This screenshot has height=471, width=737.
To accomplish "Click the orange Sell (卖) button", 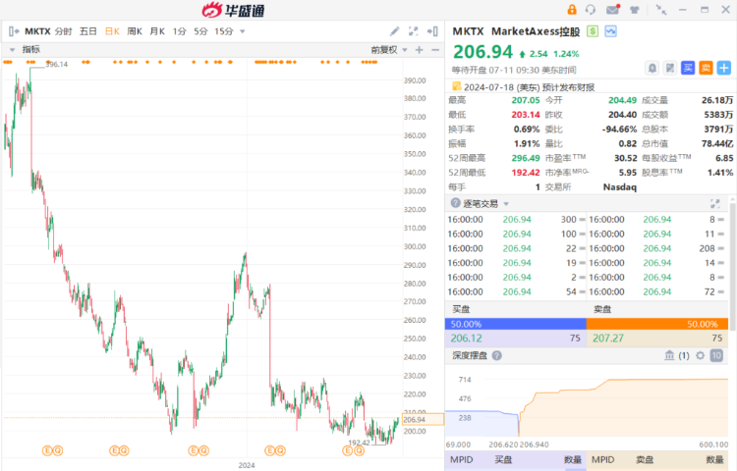I will click(x=706, y=68).
